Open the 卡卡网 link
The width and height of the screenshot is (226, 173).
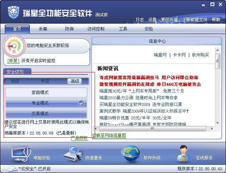pos(179,55)
